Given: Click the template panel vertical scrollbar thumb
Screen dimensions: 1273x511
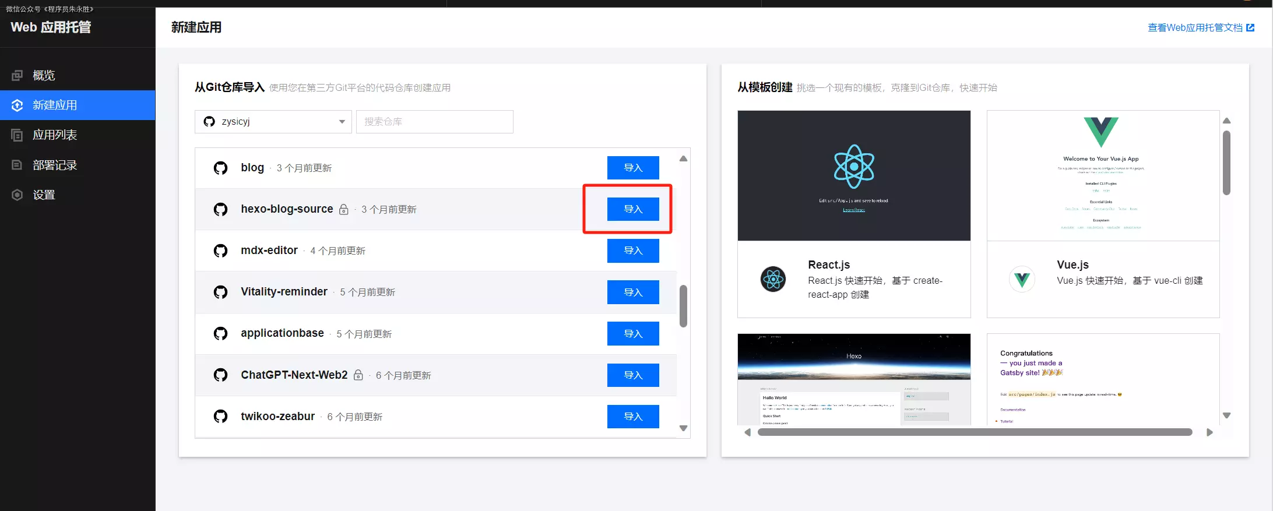Looking at the screenshot, I should point(1226,163).
